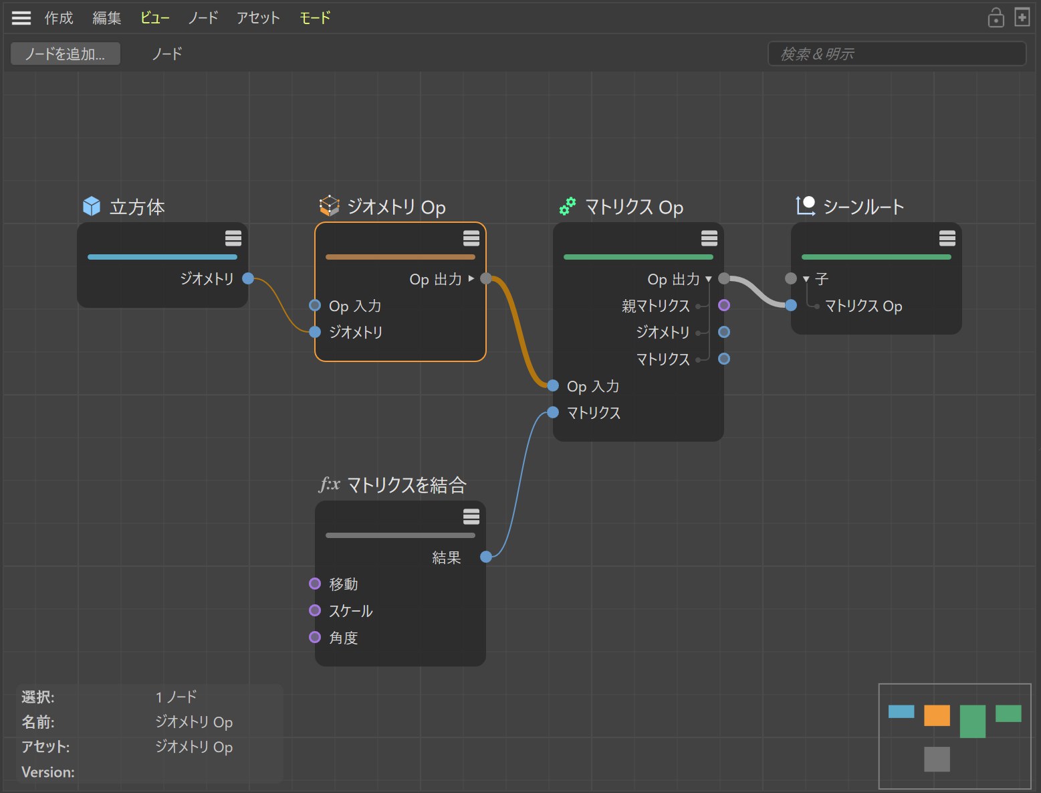Open the ビュー menu

click(x=154, y=18)
